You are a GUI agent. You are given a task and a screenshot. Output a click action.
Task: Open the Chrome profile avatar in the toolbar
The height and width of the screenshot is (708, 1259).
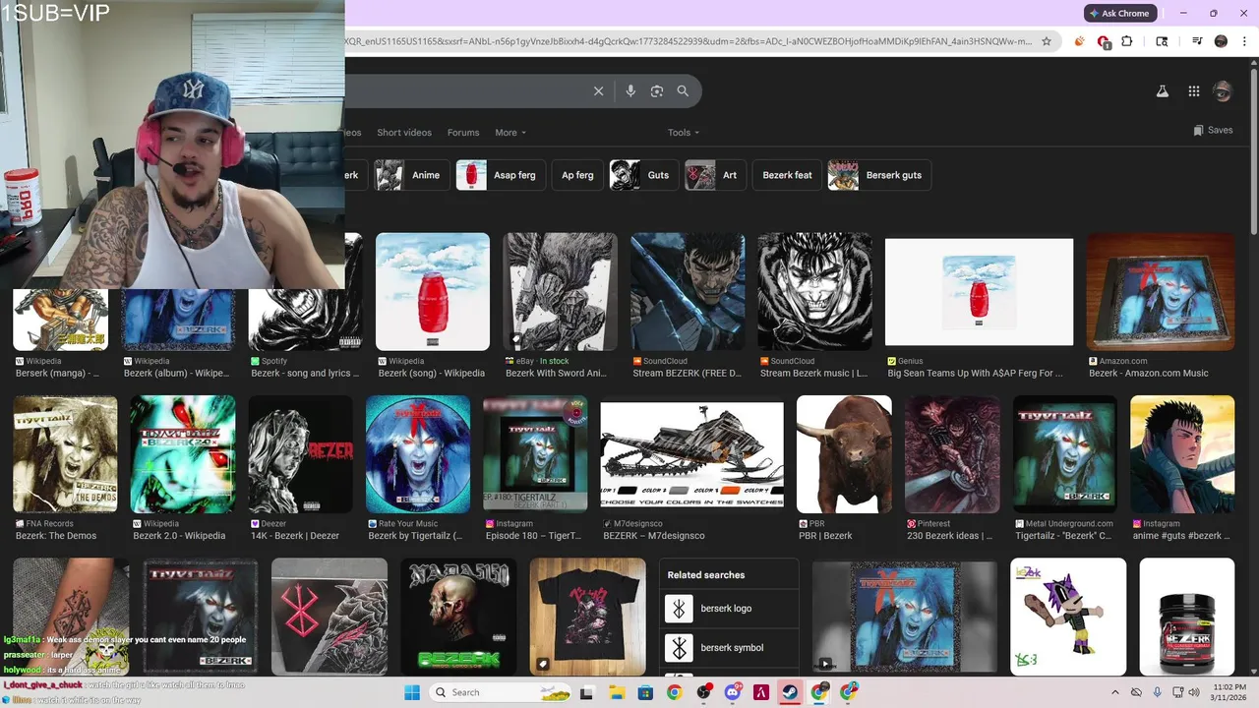[x=1221, y=41]
